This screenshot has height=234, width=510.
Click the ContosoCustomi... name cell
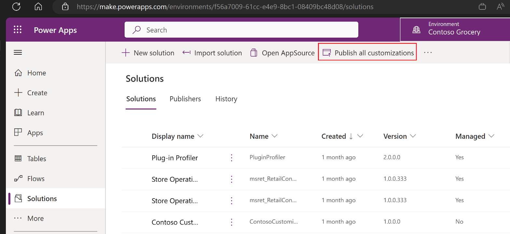point(274,222)
